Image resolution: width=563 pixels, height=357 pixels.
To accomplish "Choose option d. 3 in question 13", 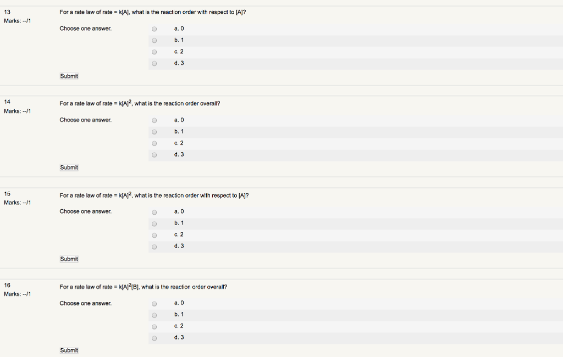I will [x=154, y=63].
